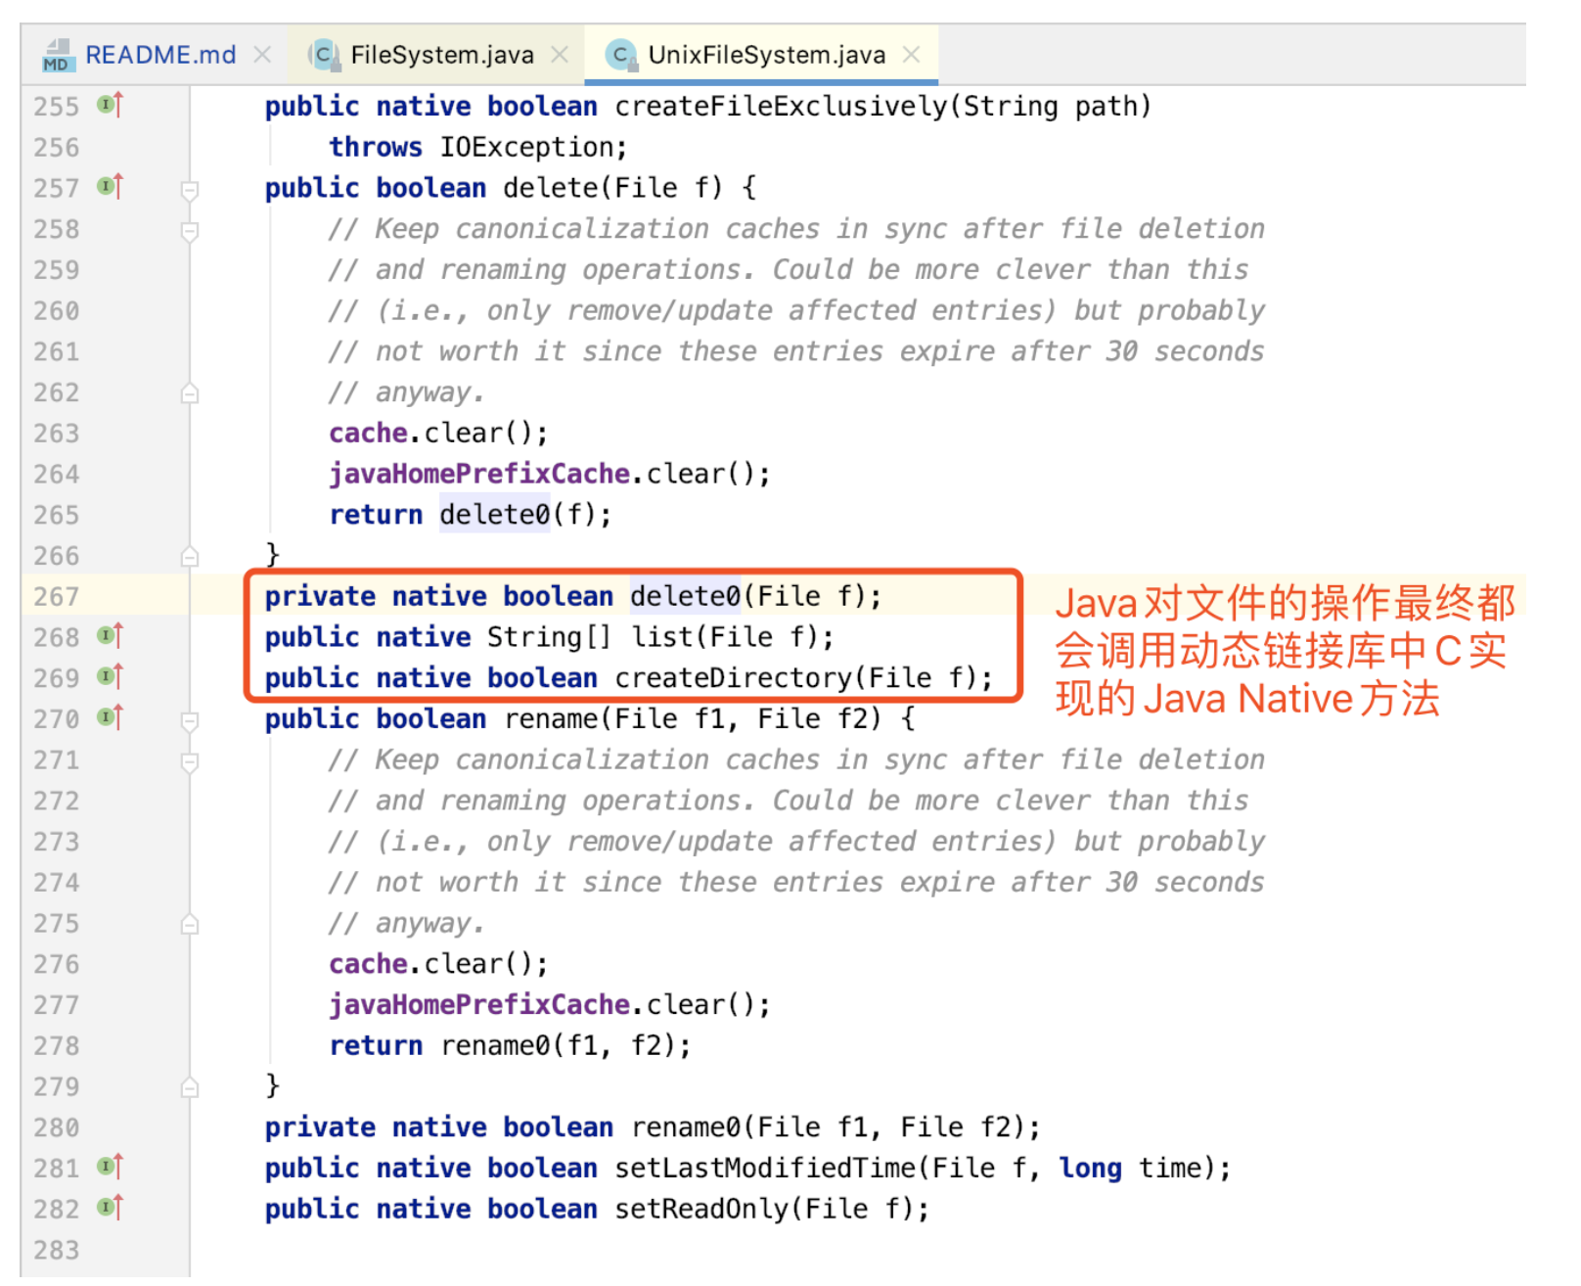
Task: Fold the comment block starting at line 258
Action: click(x=190, y=231)
